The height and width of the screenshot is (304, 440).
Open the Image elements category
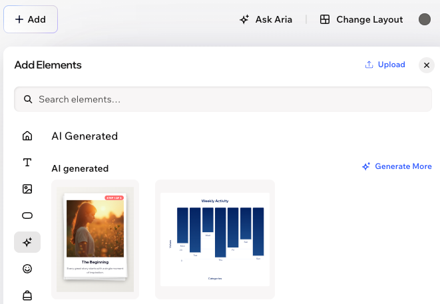click(27, 189)
